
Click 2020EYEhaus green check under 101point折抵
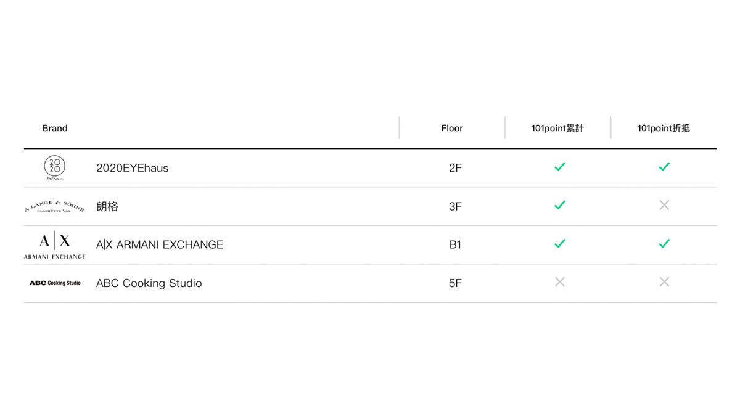664,167
